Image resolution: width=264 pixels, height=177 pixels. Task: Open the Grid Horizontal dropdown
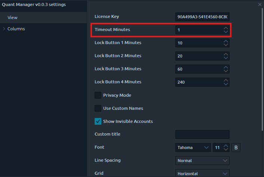[x=202, y=173]
